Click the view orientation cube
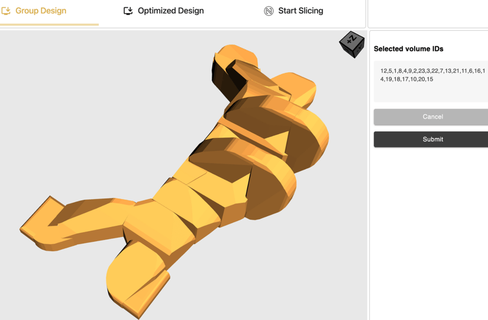Image resolution: width=488 pixels, height=320 pixels. click(x=352, y=44)
